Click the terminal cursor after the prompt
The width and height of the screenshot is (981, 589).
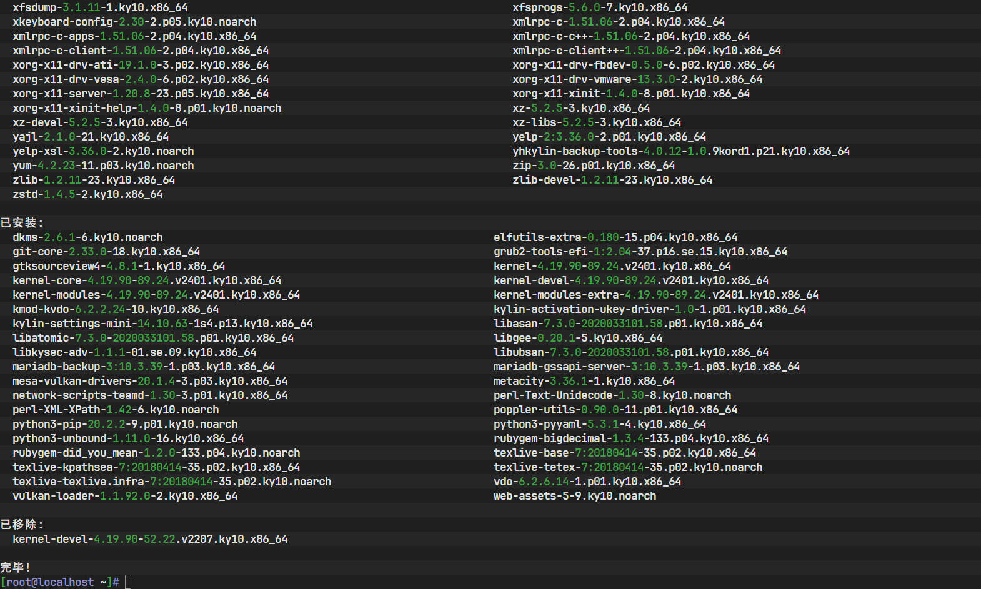(x=128, y=582)
